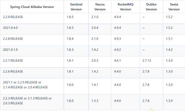Select the 2021.0.4.0 version cell
The image size is (185, 111).
11,28
